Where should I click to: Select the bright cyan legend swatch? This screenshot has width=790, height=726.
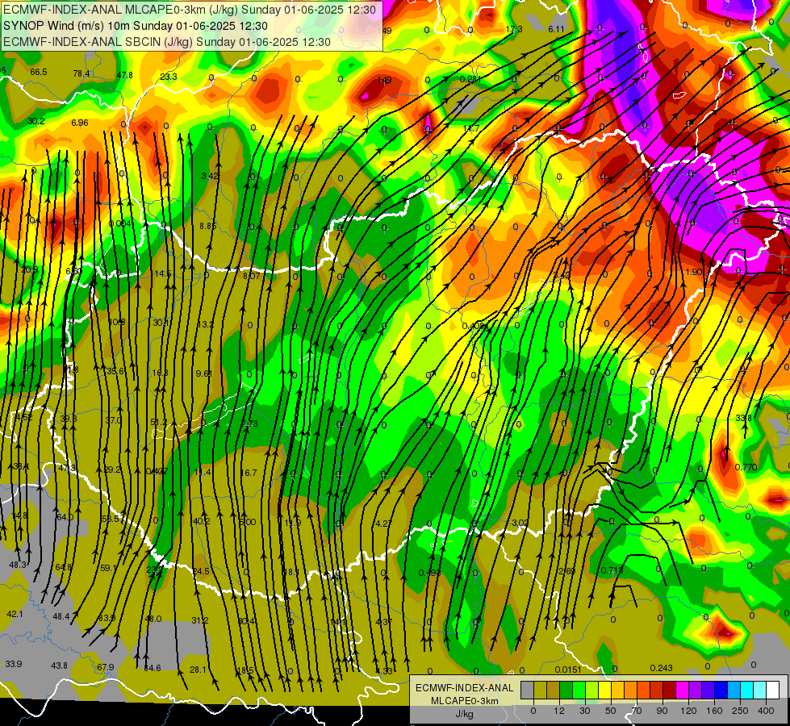[x=747, y=690]
